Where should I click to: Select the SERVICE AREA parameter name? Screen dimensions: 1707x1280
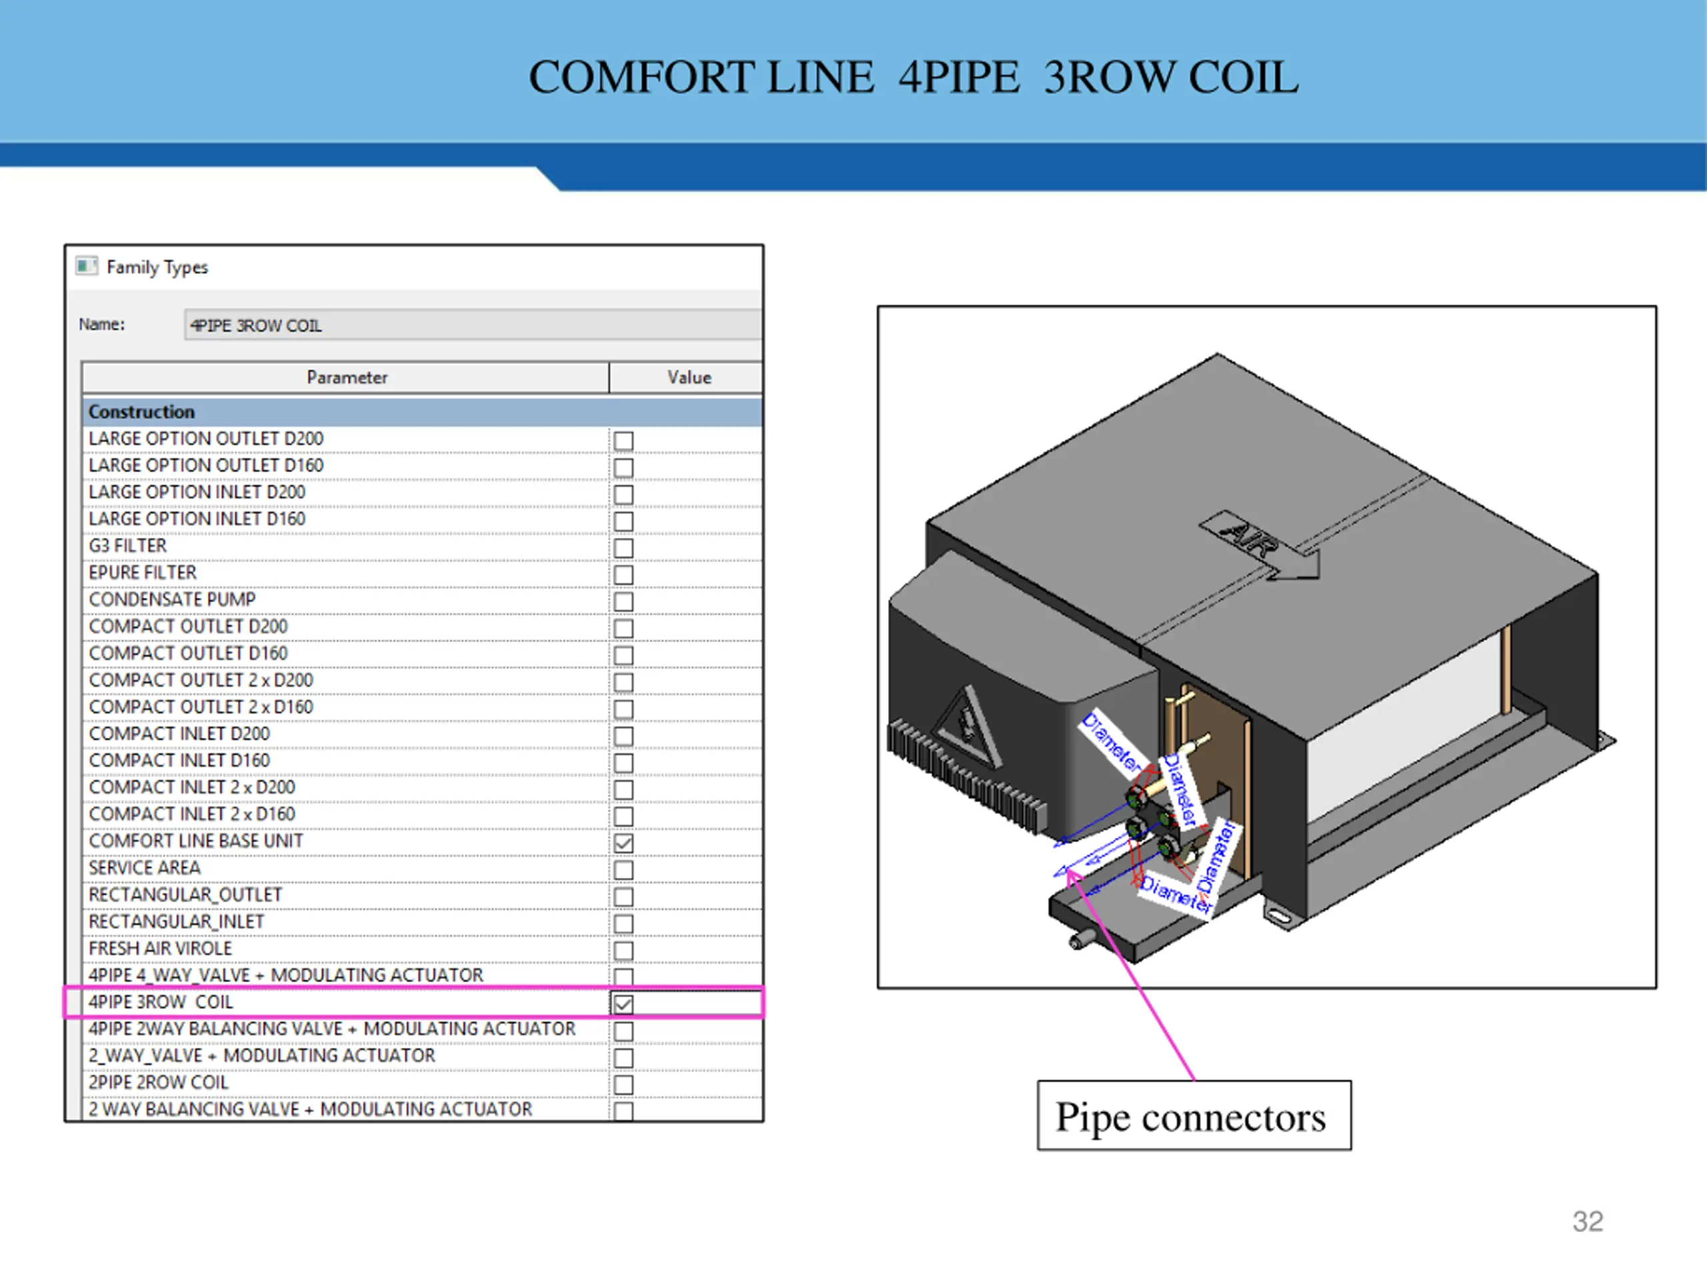coord(144,868)
